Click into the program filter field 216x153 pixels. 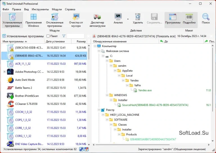pos(75,36)
